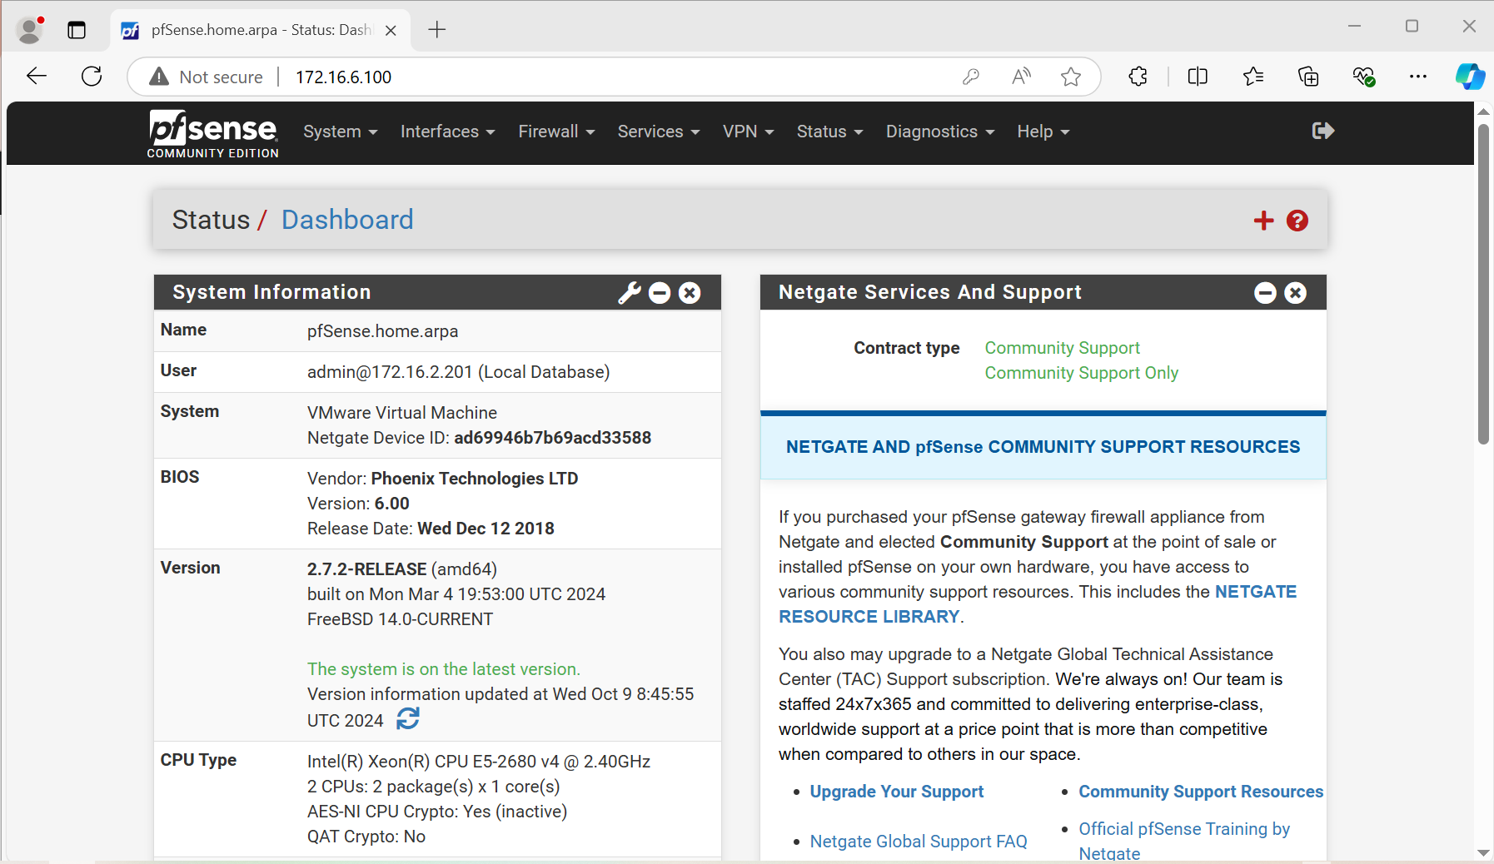Click the user admin@172.16.2.201 value

[458, 372]
